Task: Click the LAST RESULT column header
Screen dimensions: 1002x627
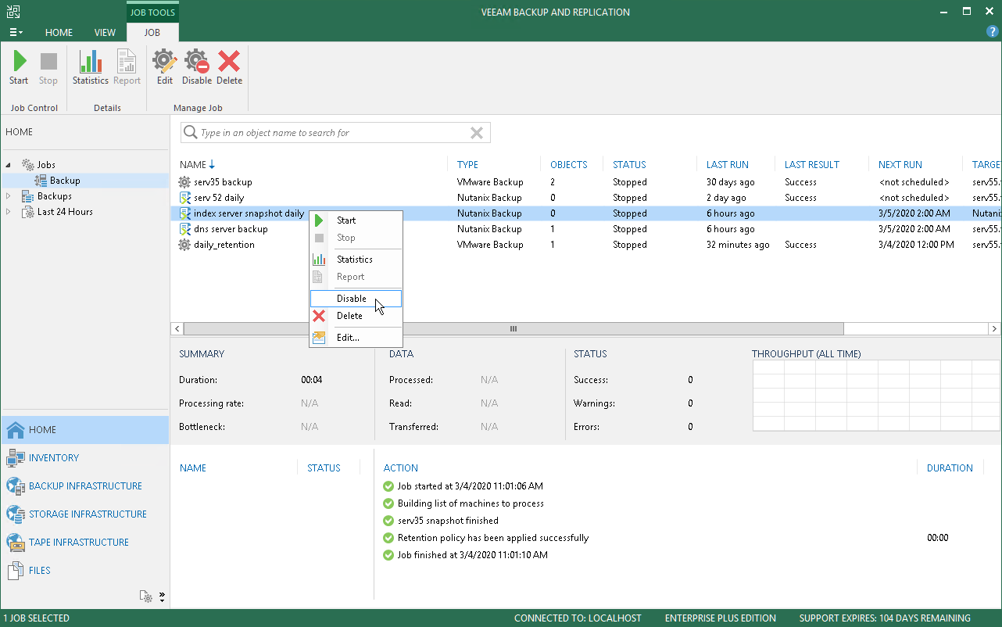Action: tap(812, 165)
